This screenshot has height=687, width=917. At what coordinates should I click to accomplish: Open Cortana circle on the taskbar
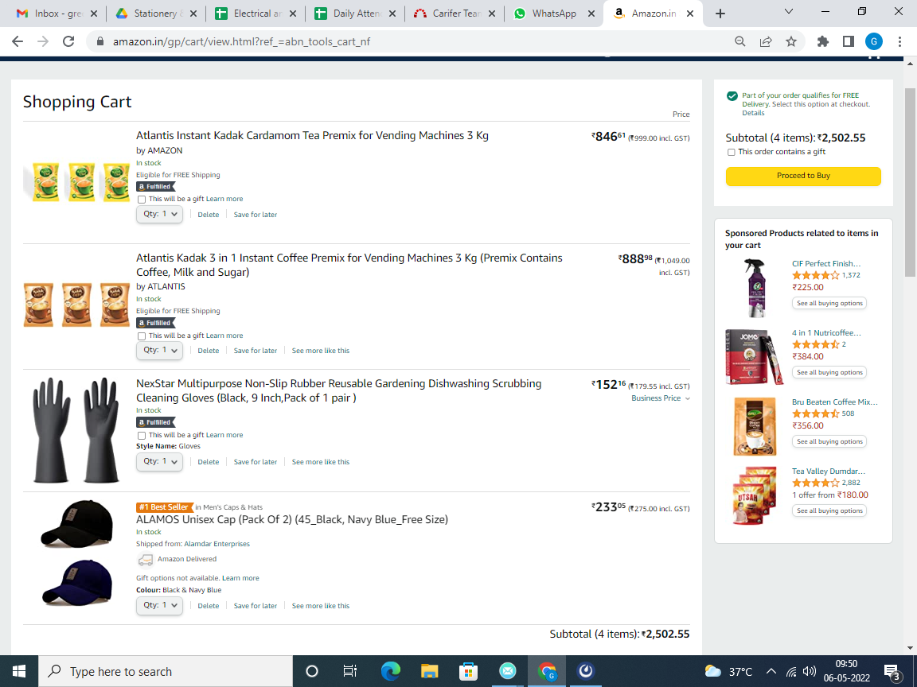[x=312, y=671]
